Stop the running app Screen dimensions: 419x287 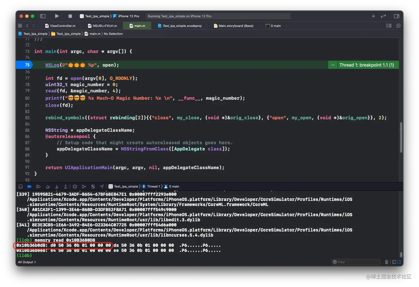(70, 16)
